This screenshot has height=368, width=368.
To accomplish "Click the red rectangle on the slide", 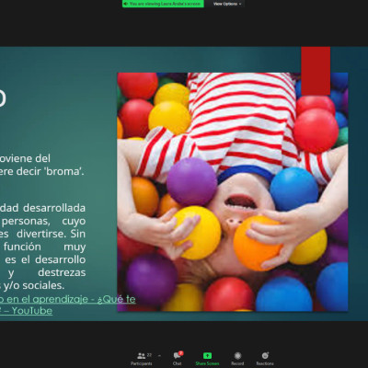I will tap(316, 71).
